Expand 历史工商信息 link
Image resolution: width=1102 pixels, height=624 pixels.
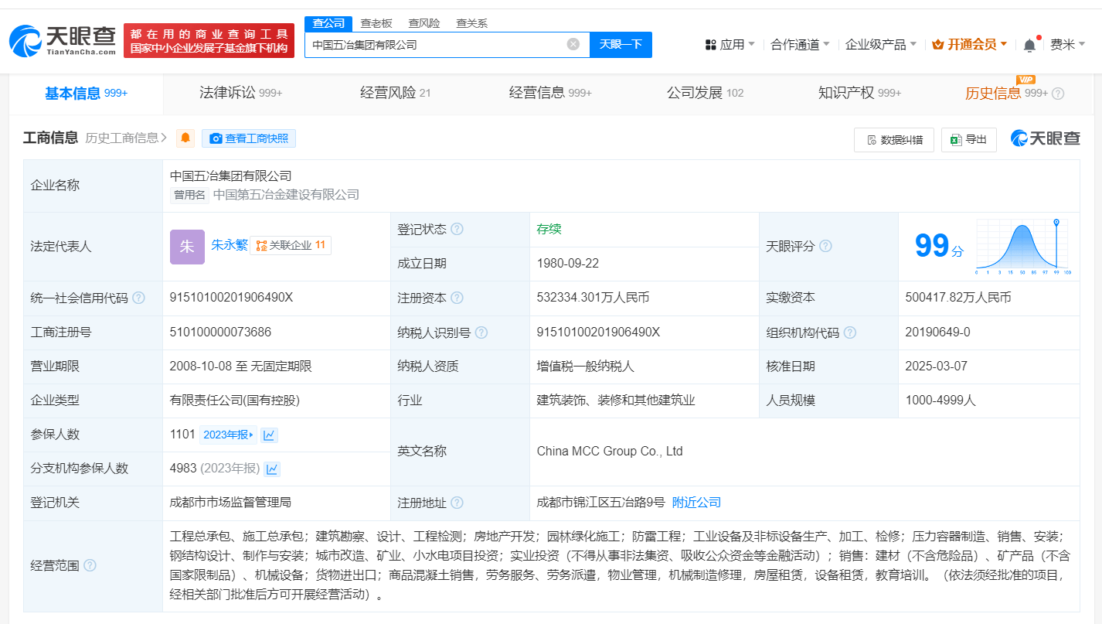click(126, 138)
